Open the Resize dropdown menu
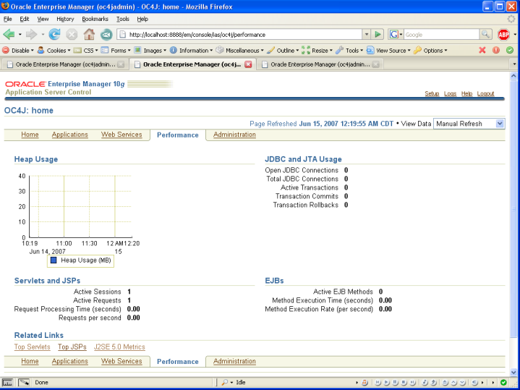Viewport: 520px width, 390px height. pyautogui.click(x=317, y=51)
